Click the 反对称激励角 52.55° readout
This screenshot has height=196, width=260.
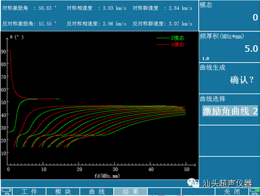tap(29, 23)
